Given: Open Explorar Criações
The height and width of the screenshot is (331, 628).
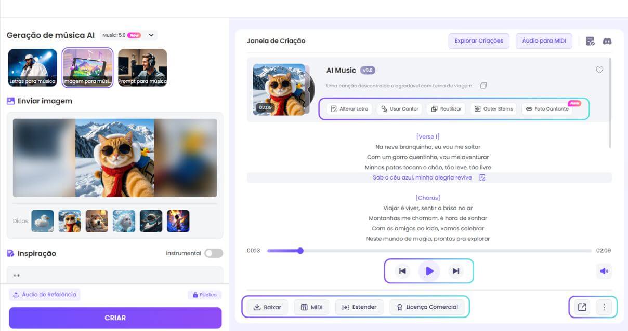Looking at the screenshot, I should (478, 40).
